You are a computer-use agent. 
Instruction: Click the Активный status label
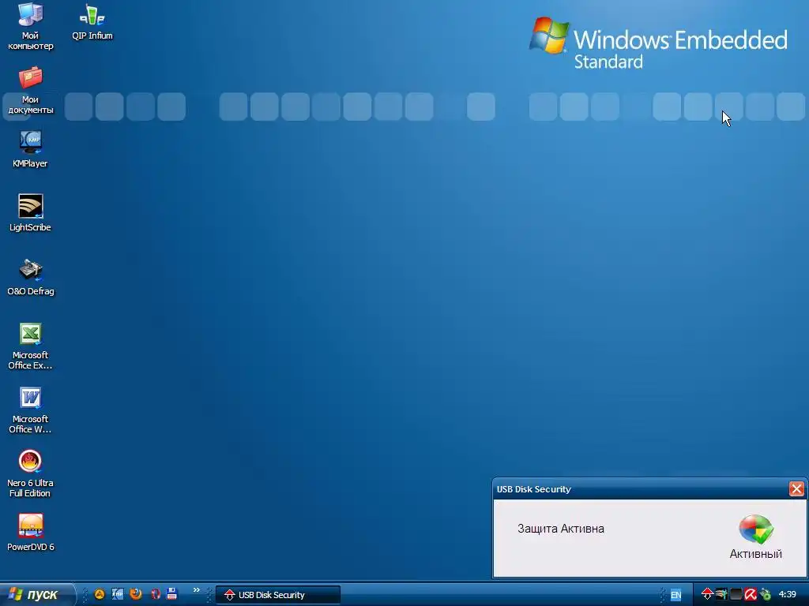756,554
